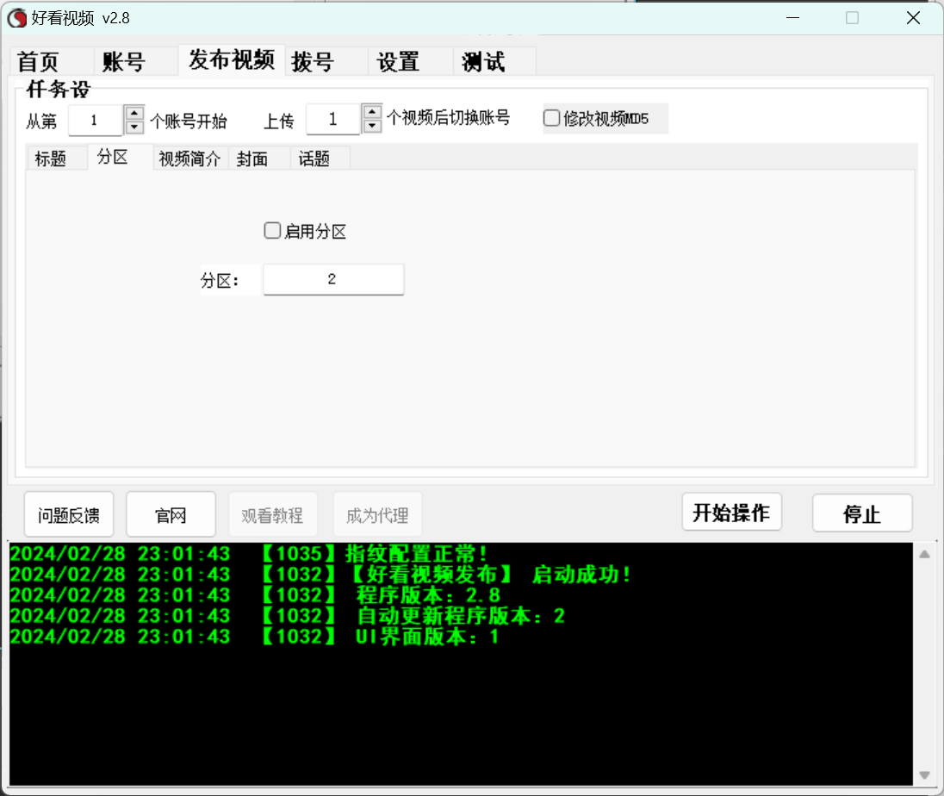Close the 好看视频 window
This screenshot has width=944, height=796.
913,18
